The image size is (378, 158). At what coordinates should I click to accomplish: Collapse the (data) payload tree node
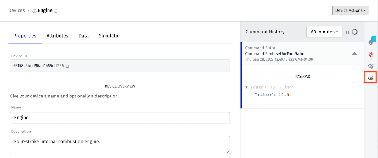[247, 87]
